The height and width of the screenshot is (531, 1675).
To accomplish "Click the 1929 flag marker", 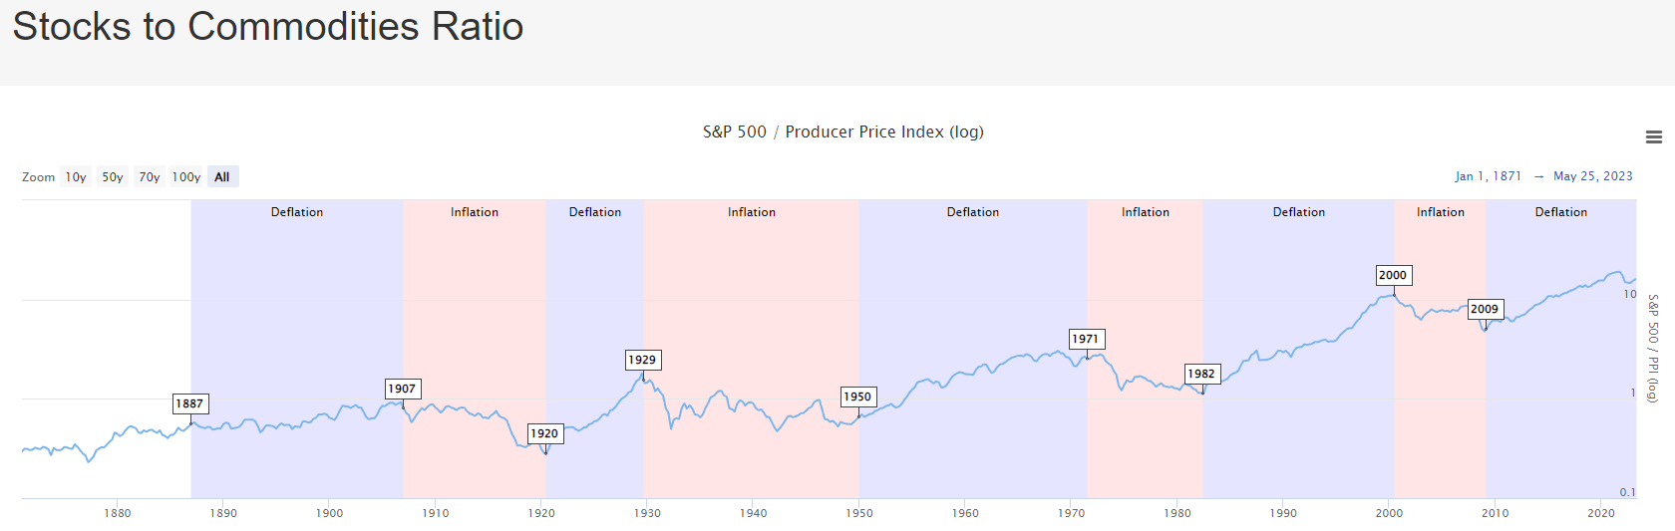I will [642, 360].
